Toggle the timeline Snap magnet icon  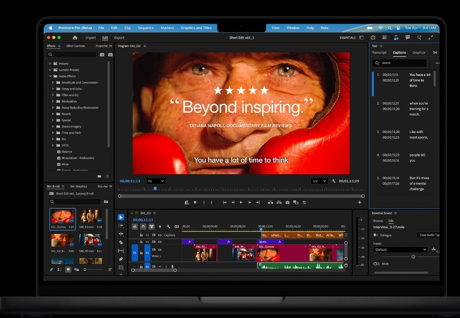point(143,226)
